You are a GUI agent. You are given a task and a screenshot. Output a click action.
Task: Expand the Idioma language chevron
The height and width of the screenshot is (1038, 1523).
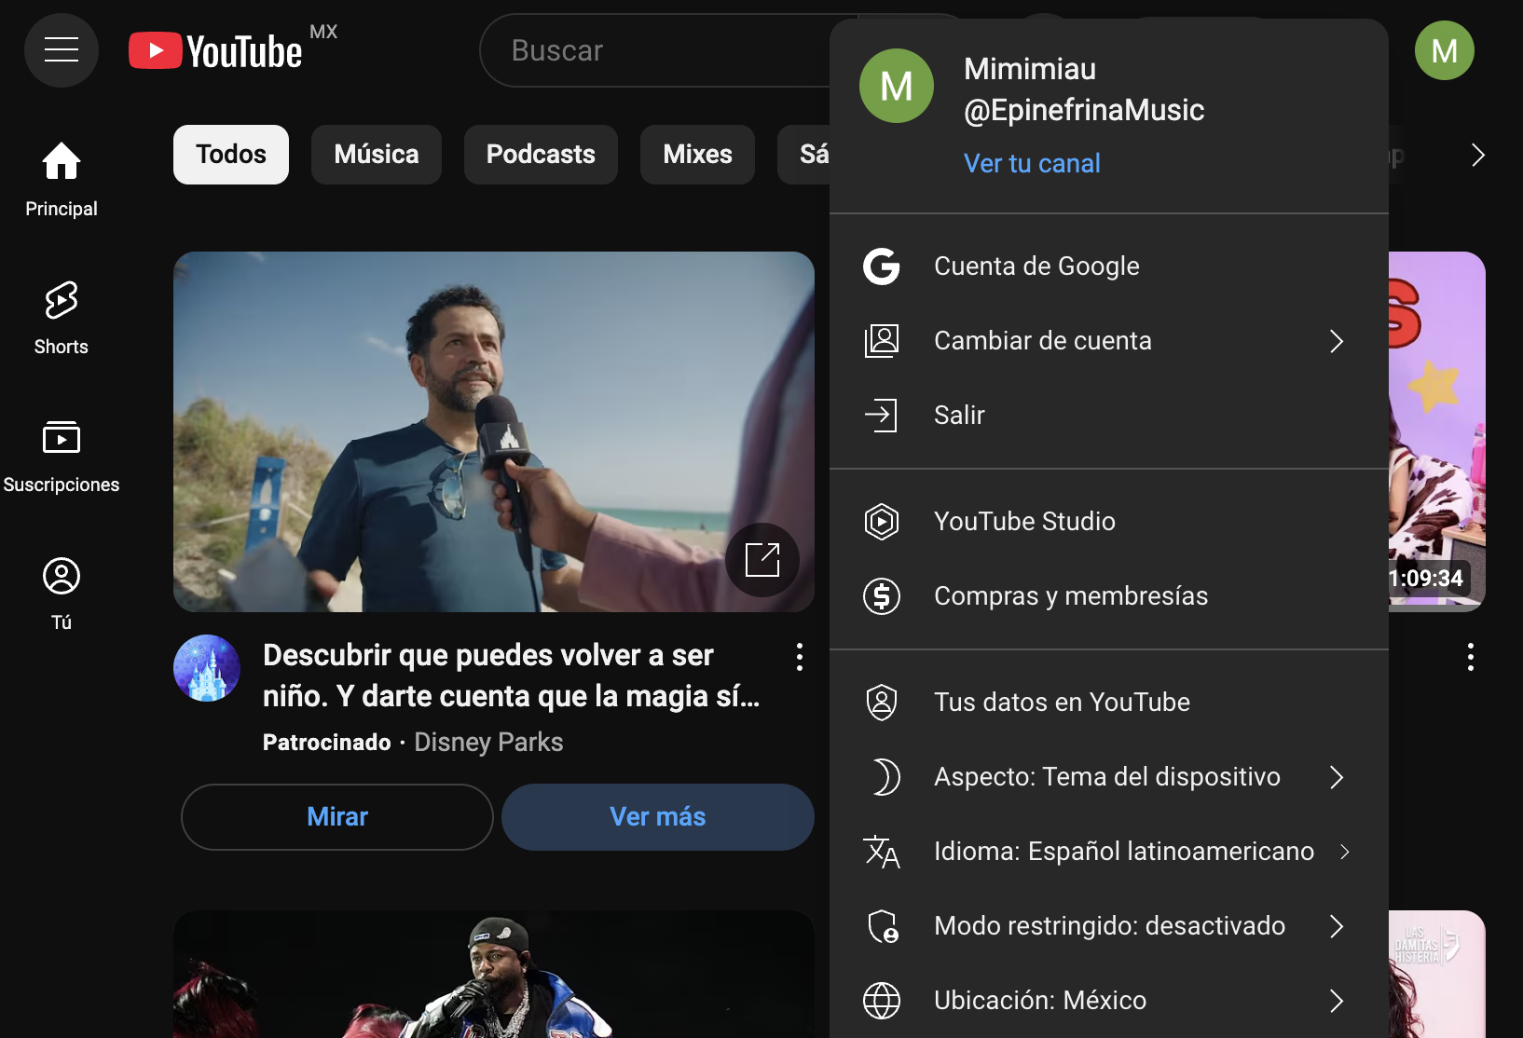click(1344, 852)
